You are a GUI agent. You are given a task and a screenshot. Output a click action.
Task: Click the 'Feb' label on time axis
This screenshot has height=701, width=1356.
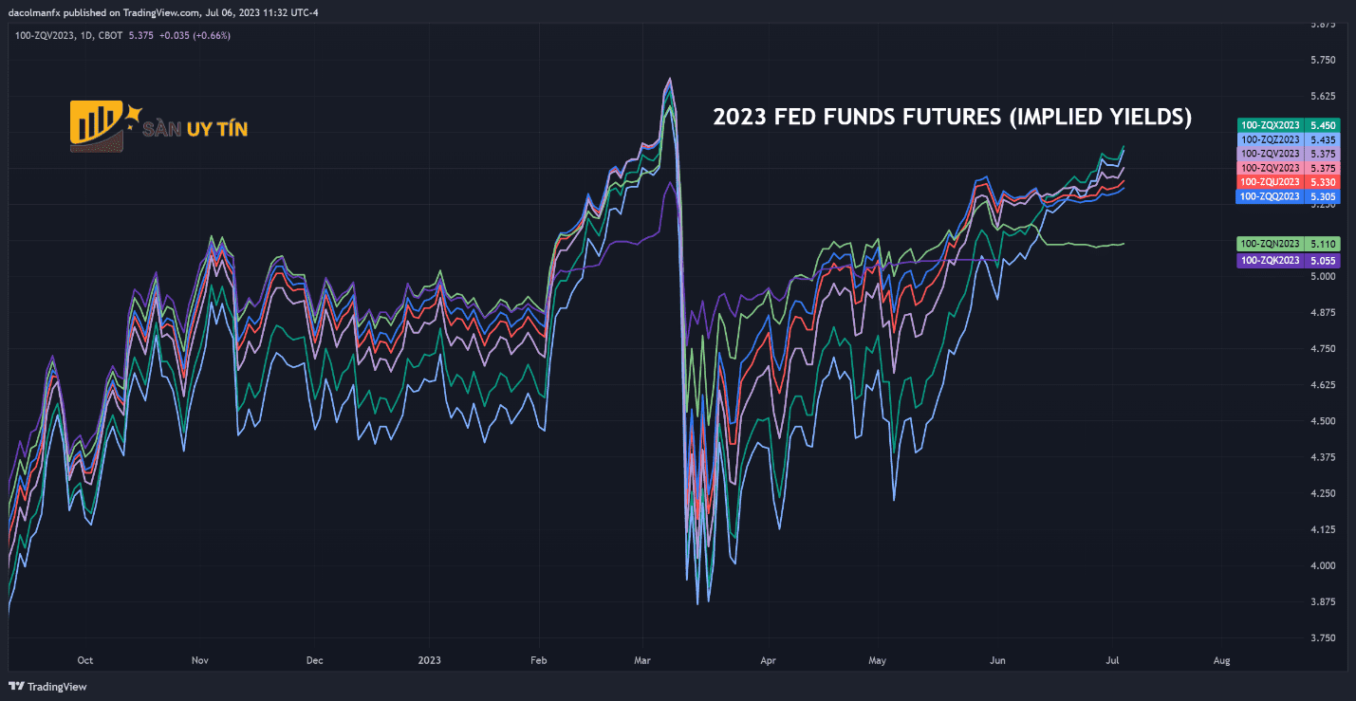(539, 660)
